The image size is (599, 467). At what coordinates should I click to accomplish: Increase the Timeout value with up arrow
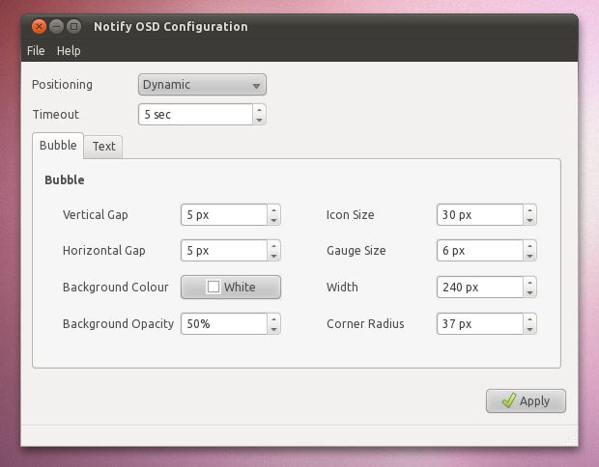pos(259,109)
